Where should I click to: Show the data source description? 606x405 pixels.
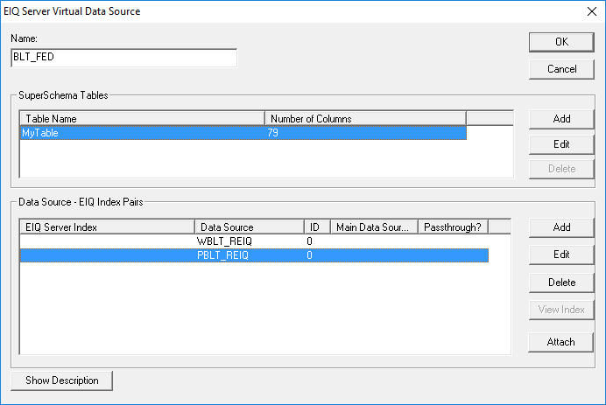pos(62,381)
